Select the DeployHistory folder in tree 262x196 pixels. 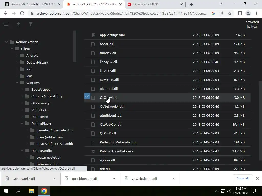click(37, 62)
